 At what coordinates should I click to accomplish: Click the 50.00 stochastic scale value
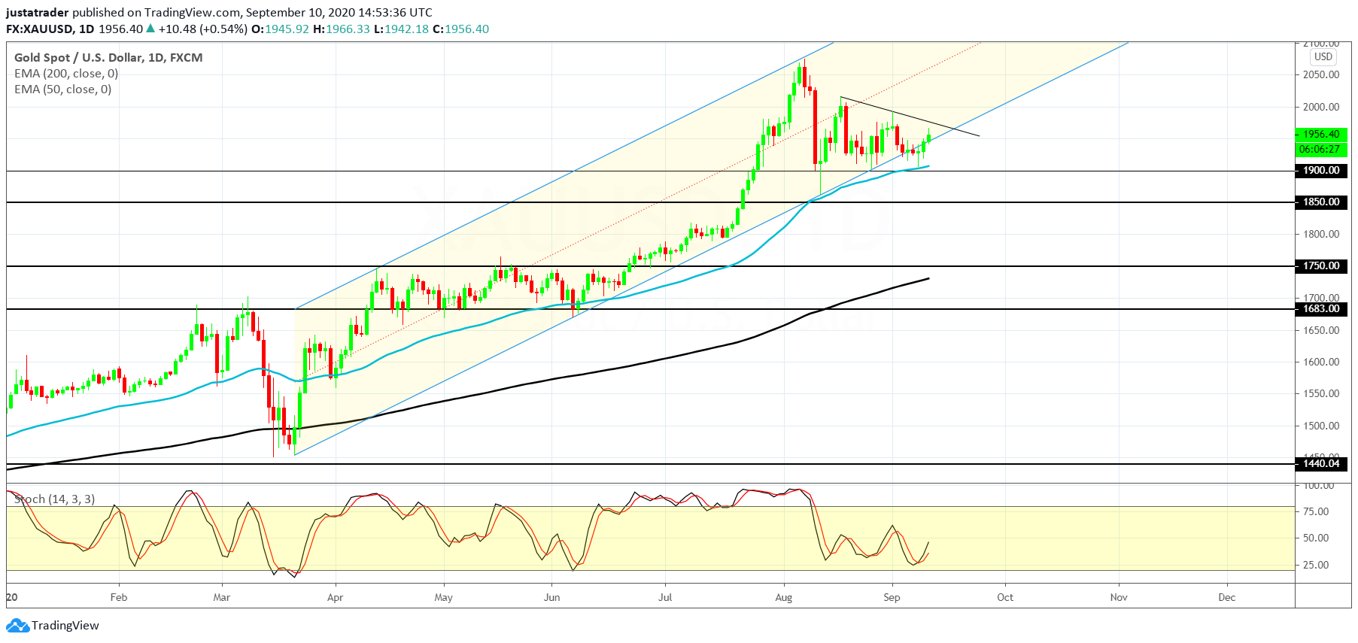(1316, 538)
